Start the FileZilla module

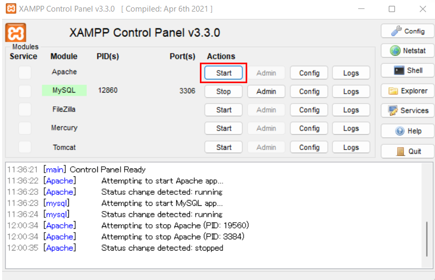point(224,110)
